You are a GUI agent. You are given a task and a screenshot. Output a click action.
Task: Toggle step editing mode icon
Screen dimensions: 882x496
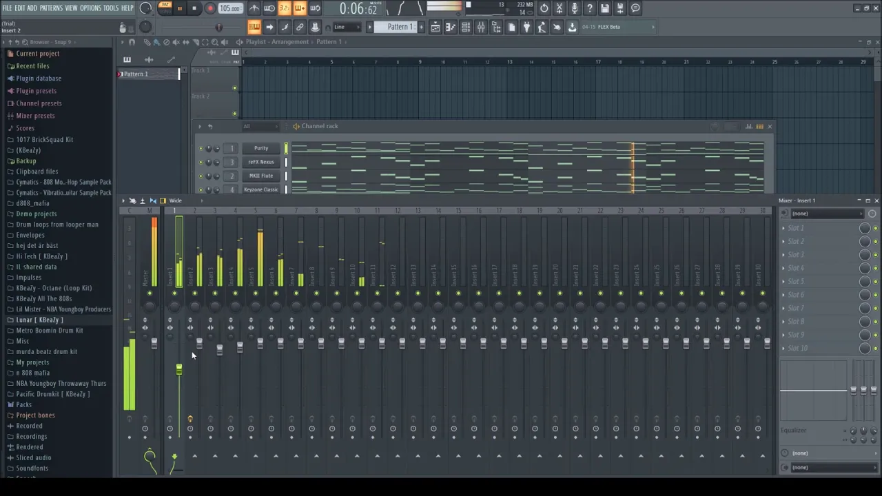[285, 27]
